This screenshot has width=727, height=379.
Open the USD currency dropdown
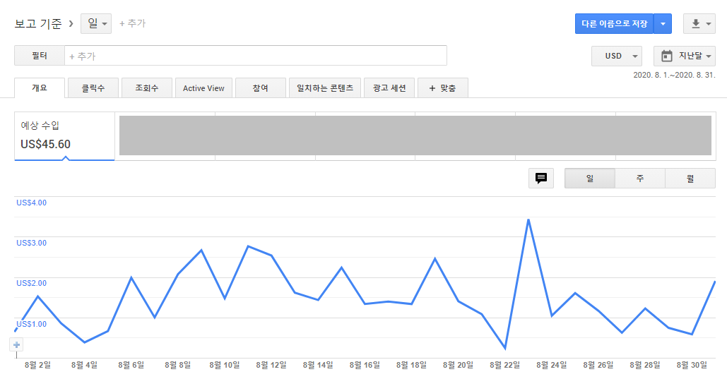617,56
